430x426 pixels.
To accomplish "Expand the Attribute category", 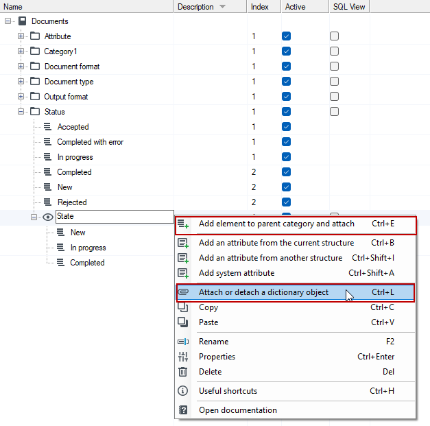I will (21, 36).
